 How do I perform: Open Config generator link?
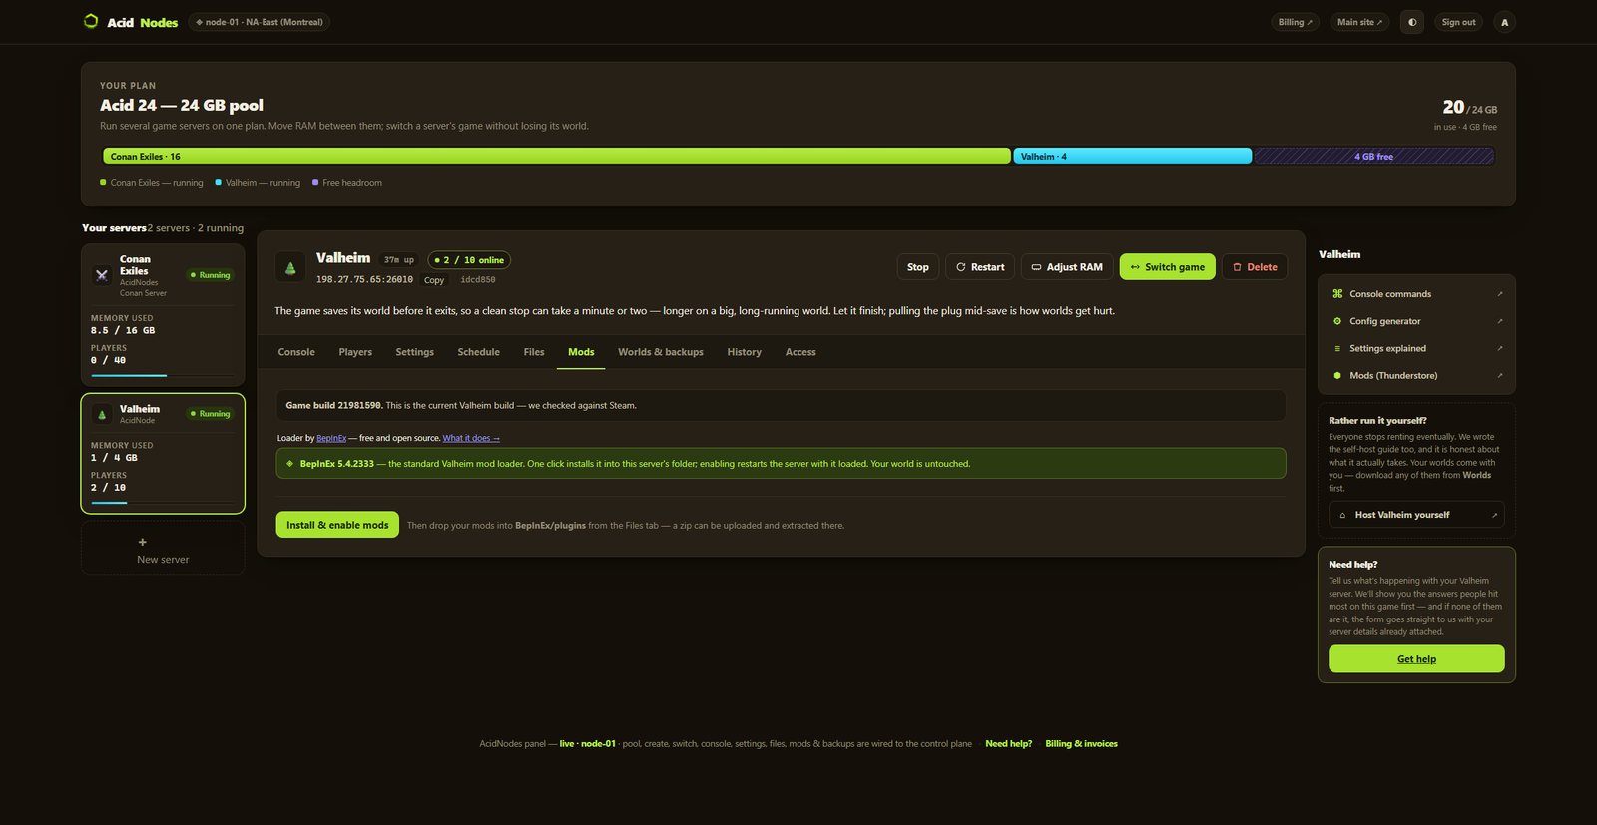(1416, 321)
